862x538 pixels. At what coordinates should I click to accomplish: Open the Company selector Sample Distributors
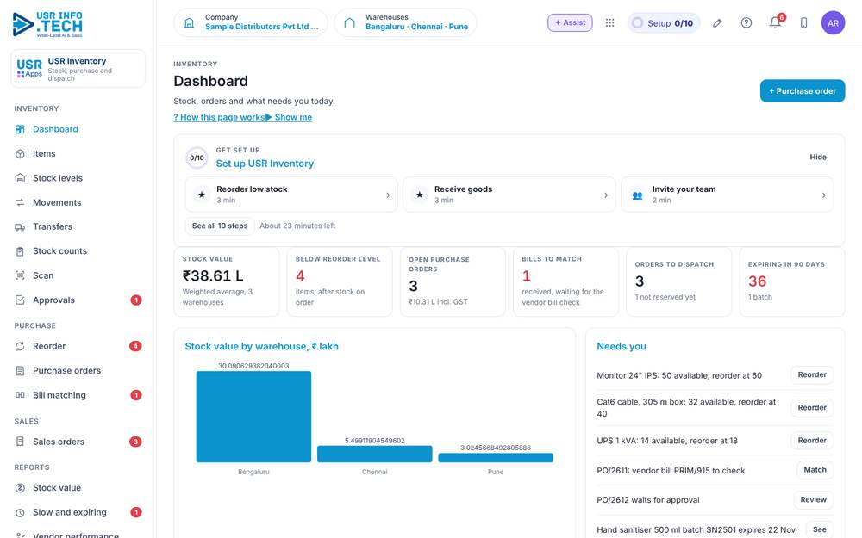click(251, 22)
